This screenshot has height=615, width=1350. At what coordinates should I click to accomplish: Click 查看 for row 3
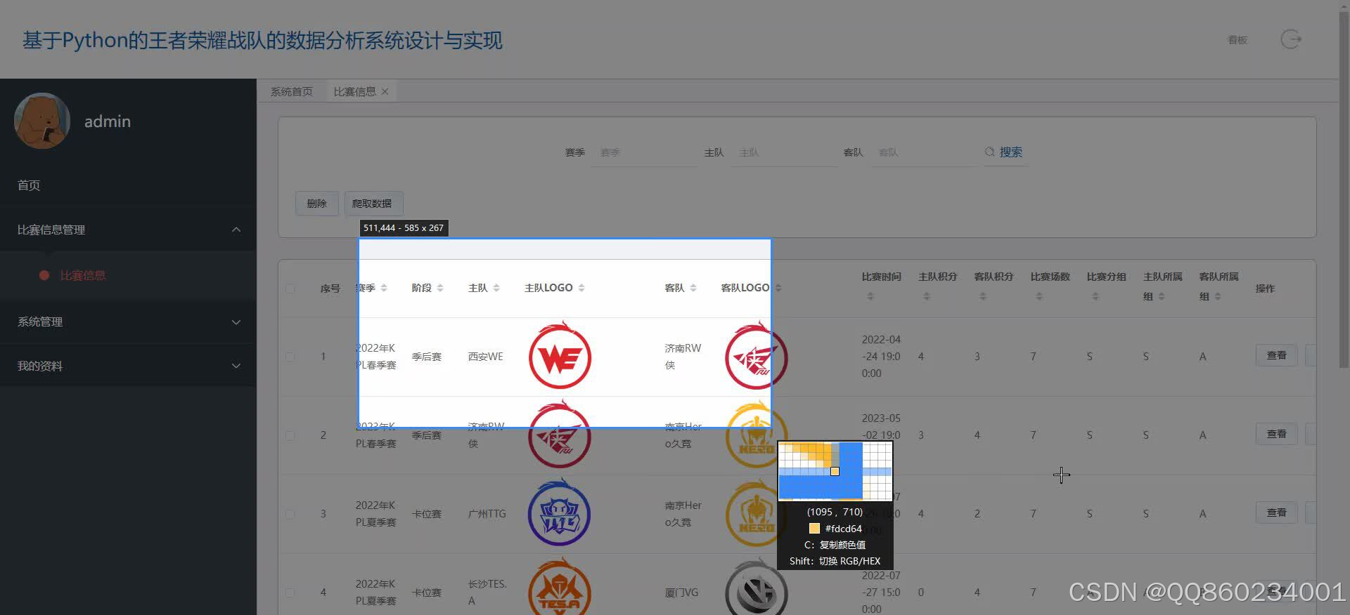pos(1276,512)
